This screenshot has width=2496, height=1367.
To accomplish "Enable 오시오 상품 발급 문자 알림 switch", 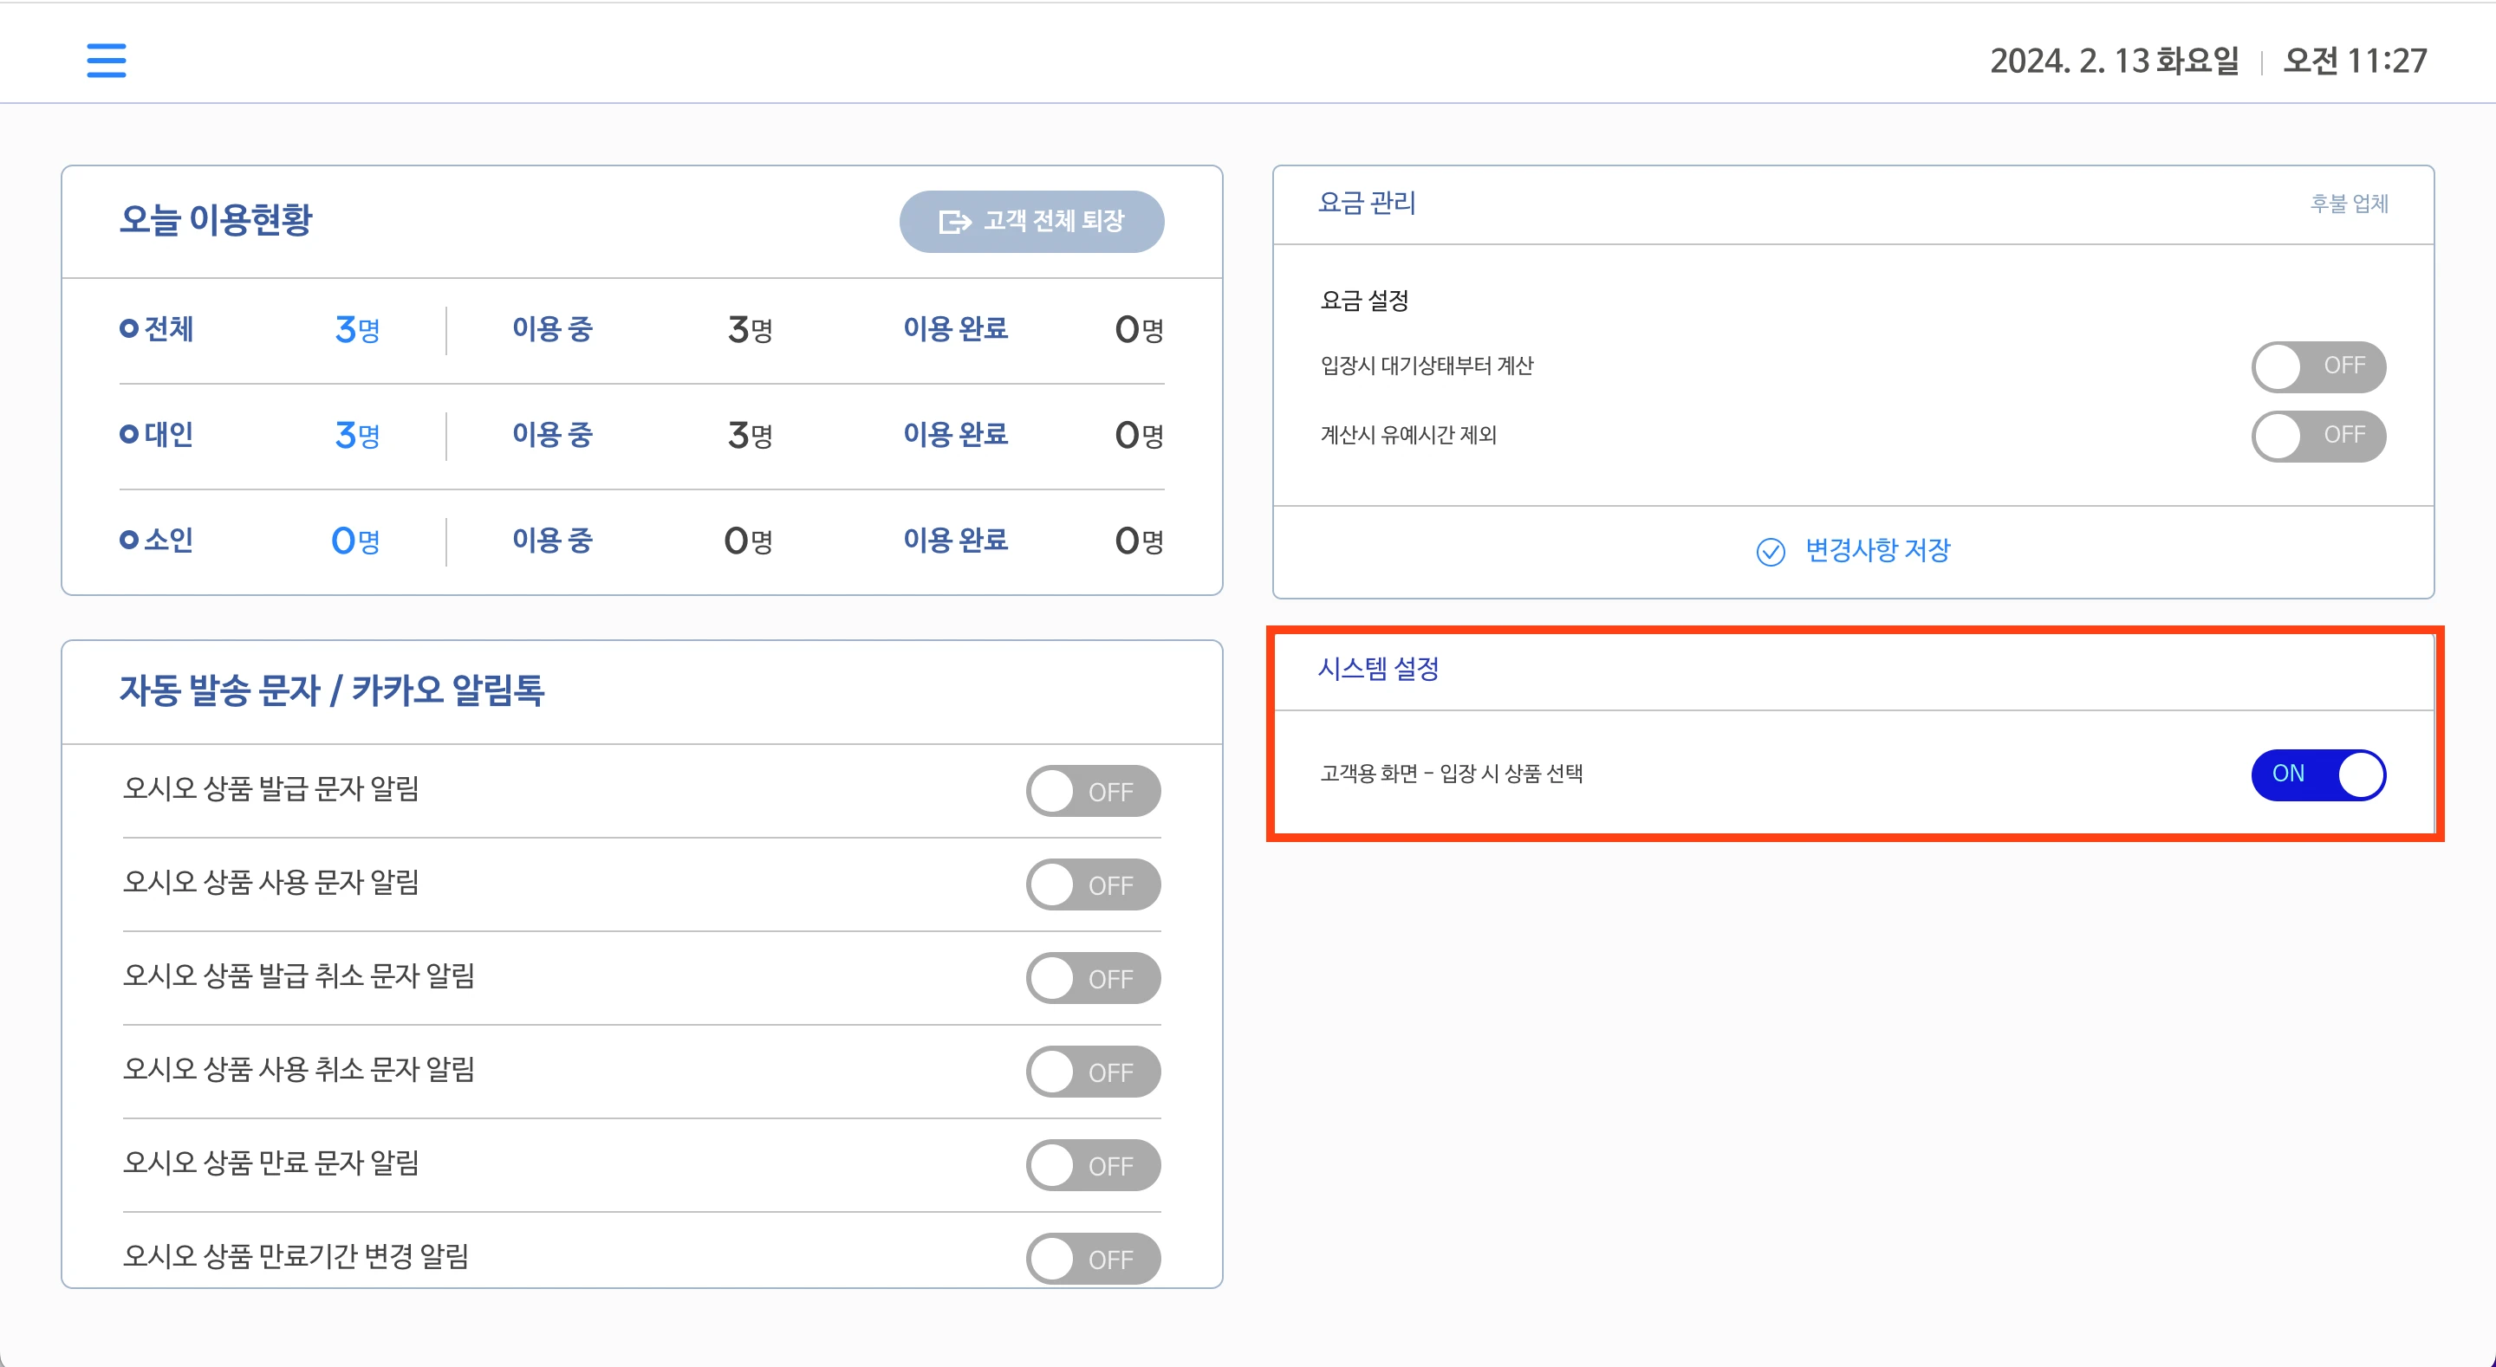I will click(x=1093, y=792).
